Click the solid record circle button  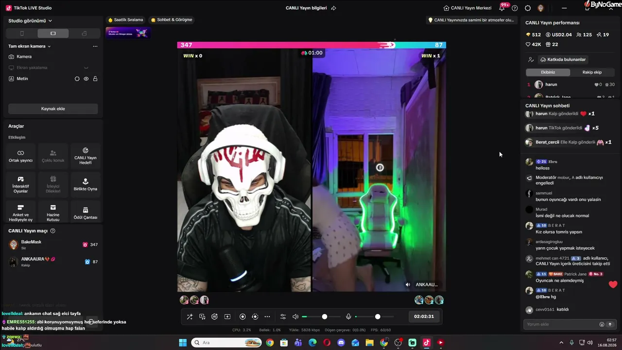[242, 316]
